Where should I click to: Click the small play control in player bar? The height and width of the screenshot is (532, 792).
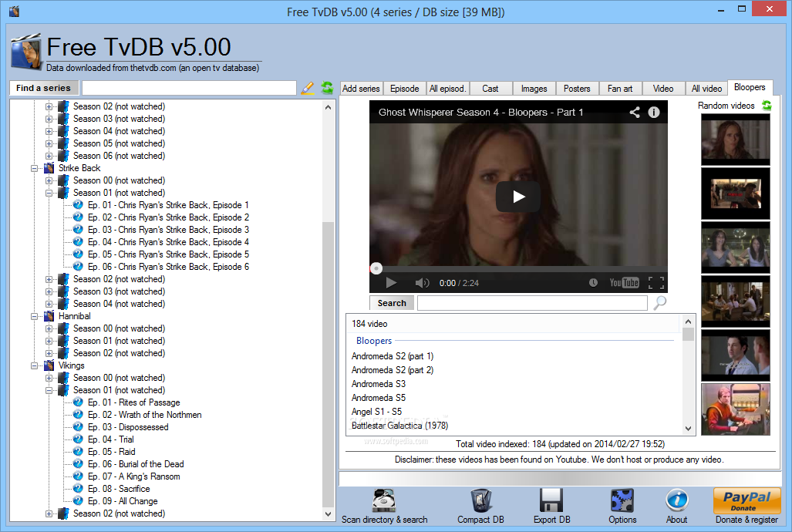[391, 283]
